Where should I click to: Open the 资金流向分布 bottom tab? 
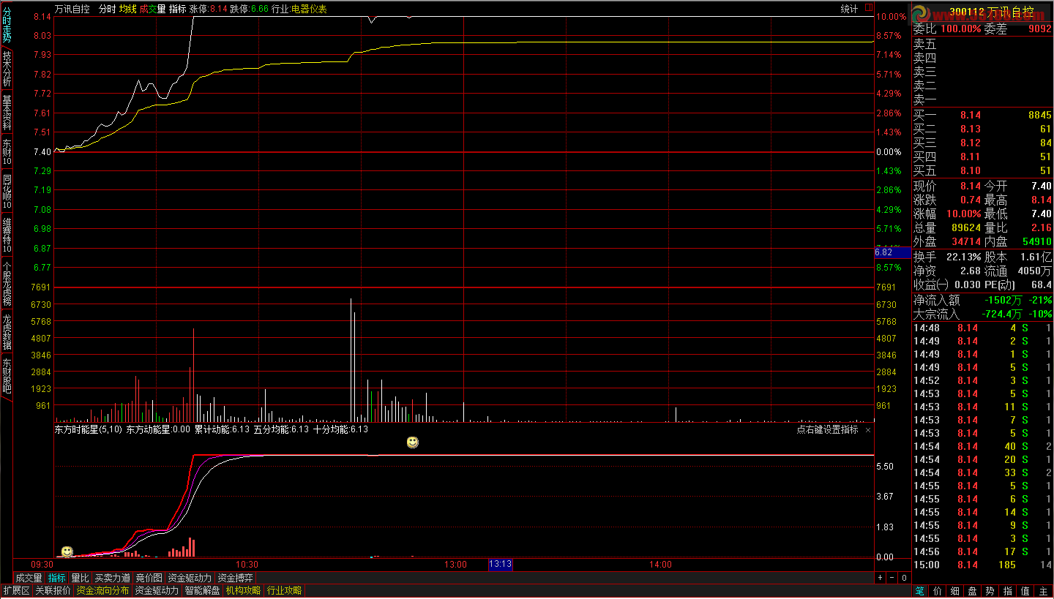click(x=102, y=591)
